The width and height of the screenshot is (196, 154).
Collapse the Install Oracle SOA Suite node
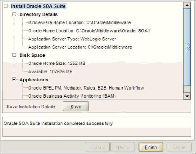(5, 6)
